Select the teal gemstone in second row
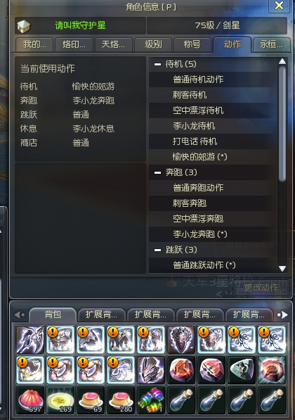Screen dimensions: 295x420 [x=242, y=370]
